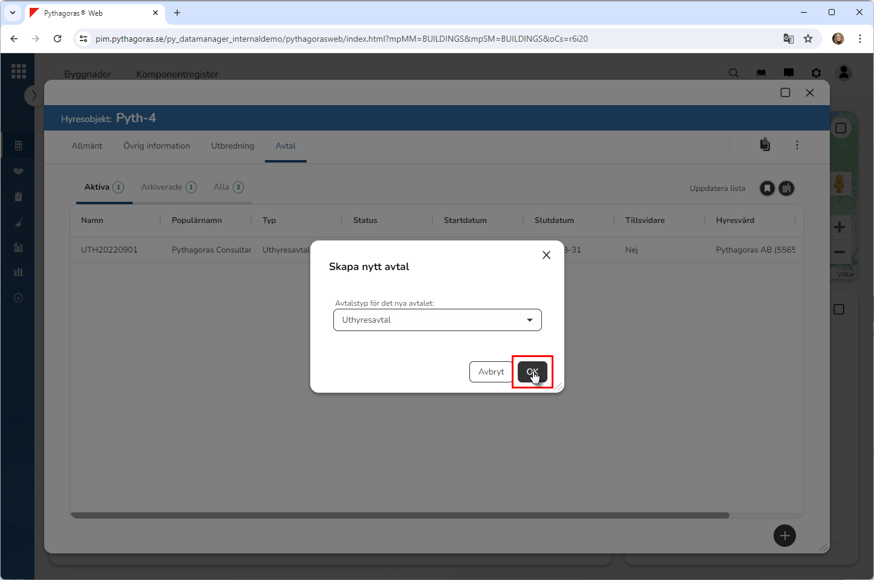The width and height of the screenshot is (874, 580).
Task: Click the bar chart sidebar icon
Action: [18, 272]
